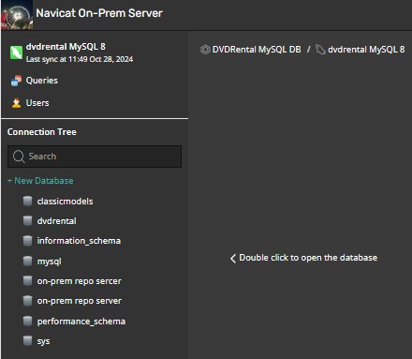Viewport: 412px width, 359px height.
Task: Click the dvdrental MySQL 8 sidebar heading
Action: point(66,47)
